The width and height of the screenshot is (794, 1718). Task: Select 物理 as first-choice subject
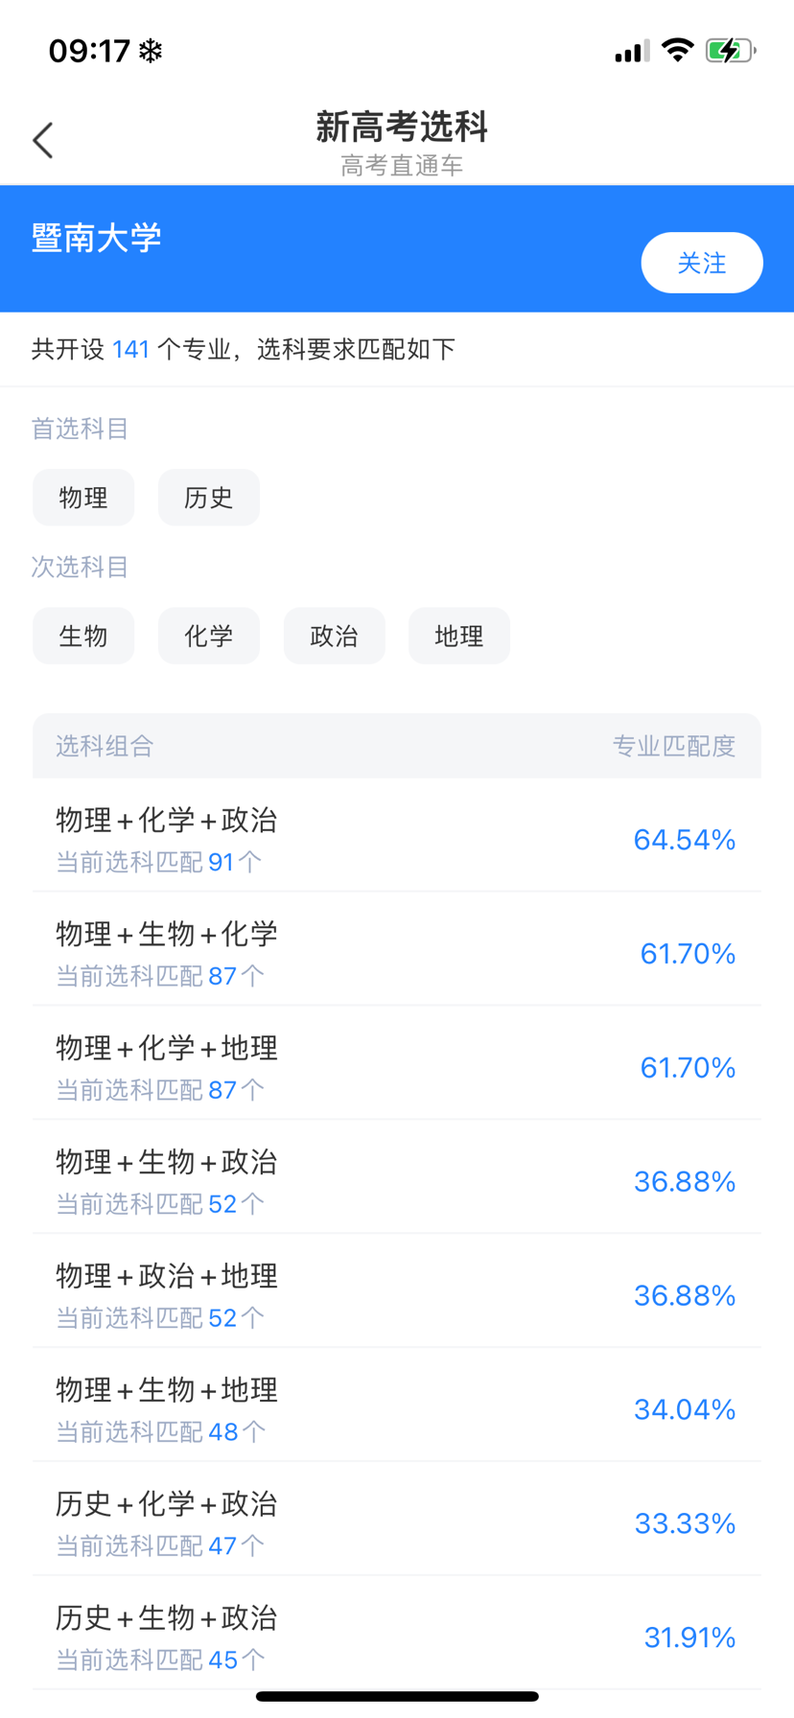83,498
